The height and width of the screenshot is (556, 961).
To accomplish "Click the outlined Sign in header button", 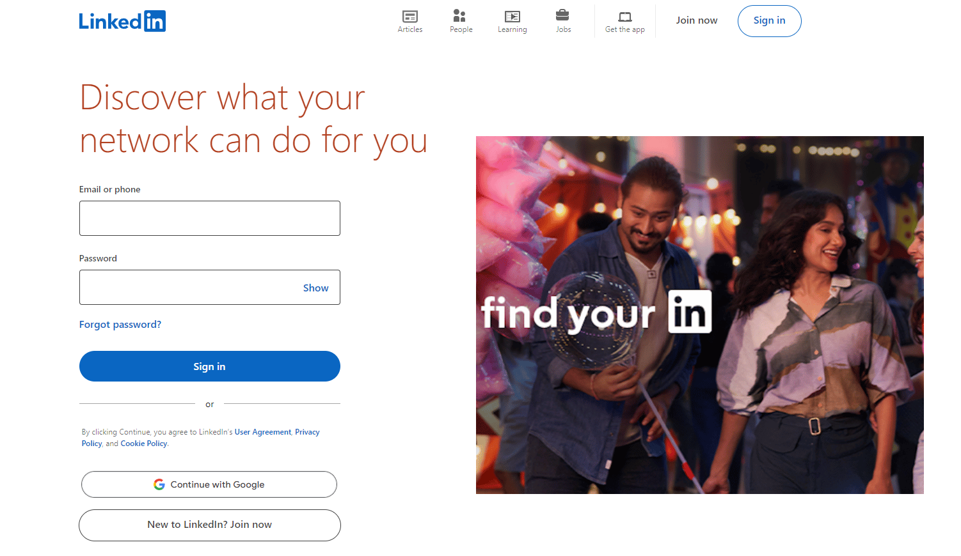I will click(769, 21).
